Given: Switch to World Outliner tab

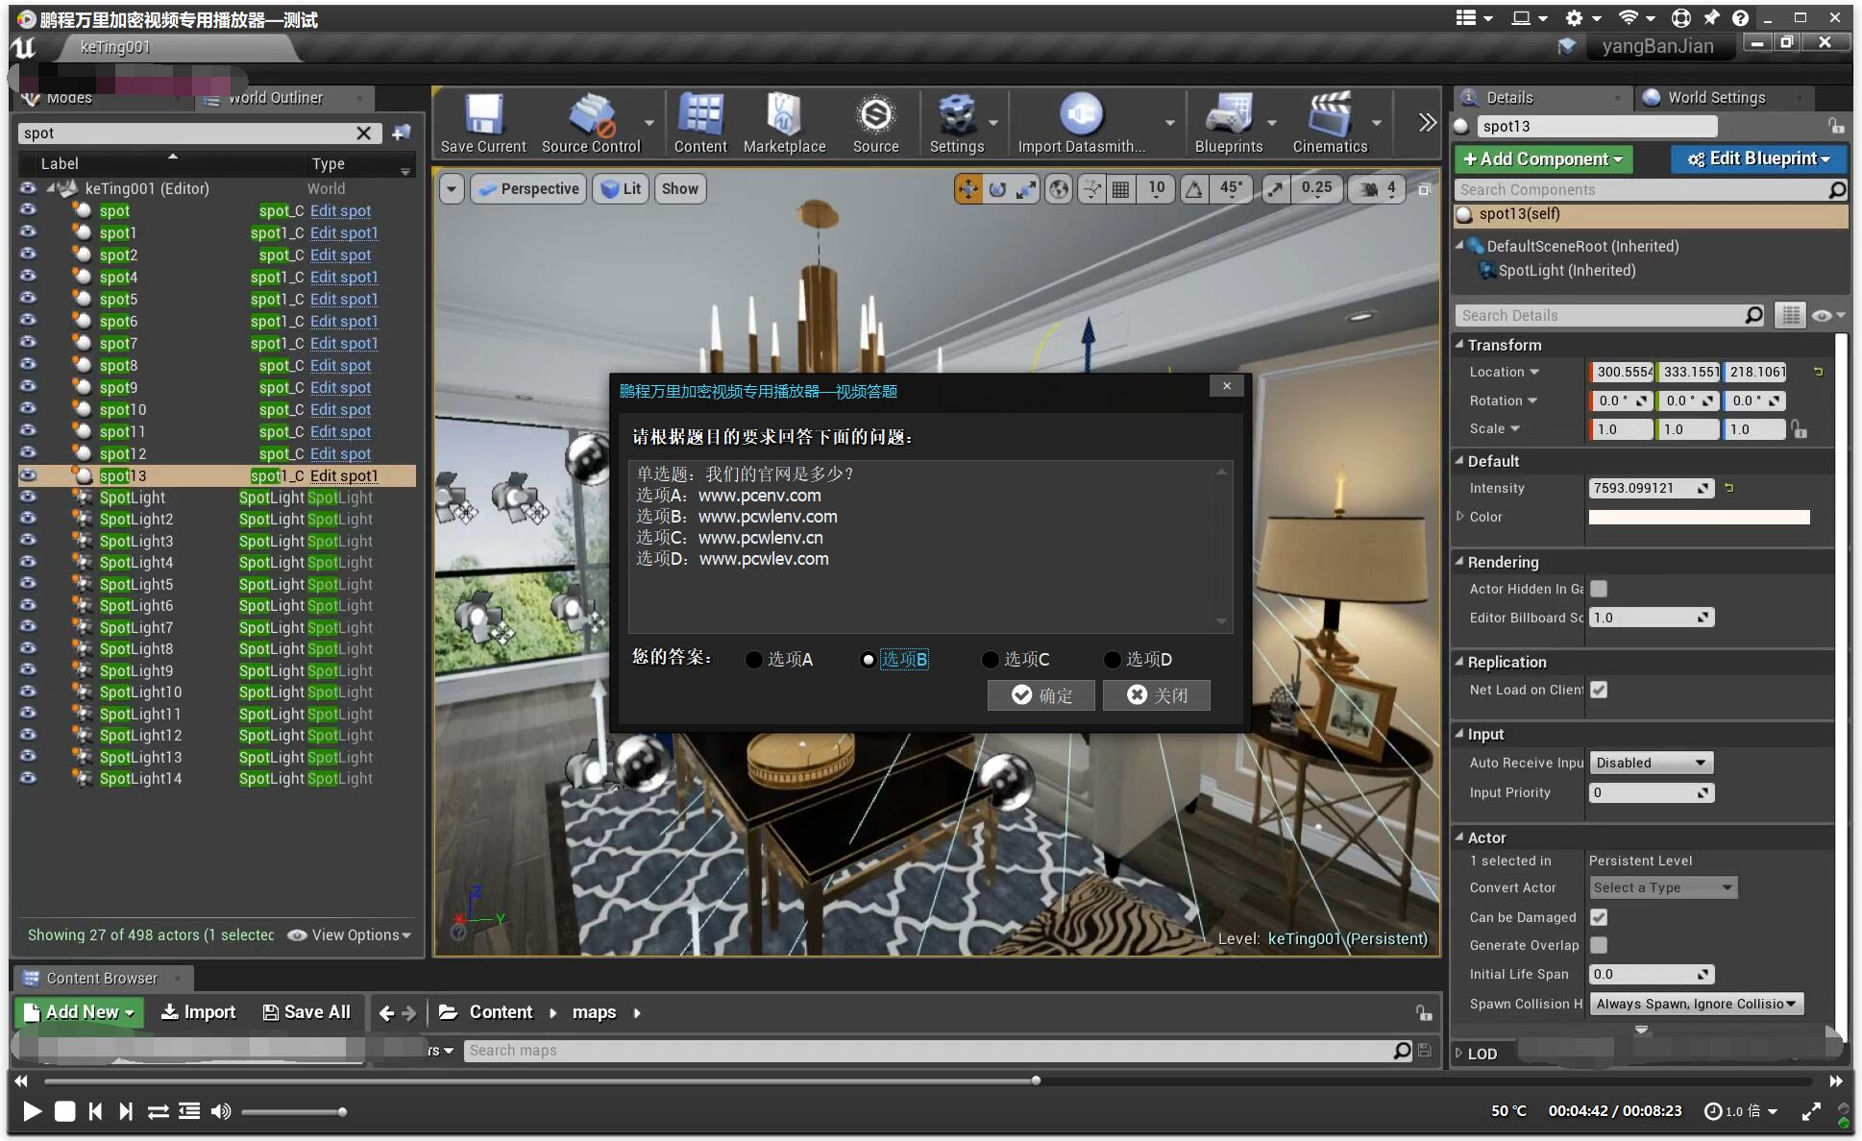Looking at the screenshot, I should (x=276, y=98).
